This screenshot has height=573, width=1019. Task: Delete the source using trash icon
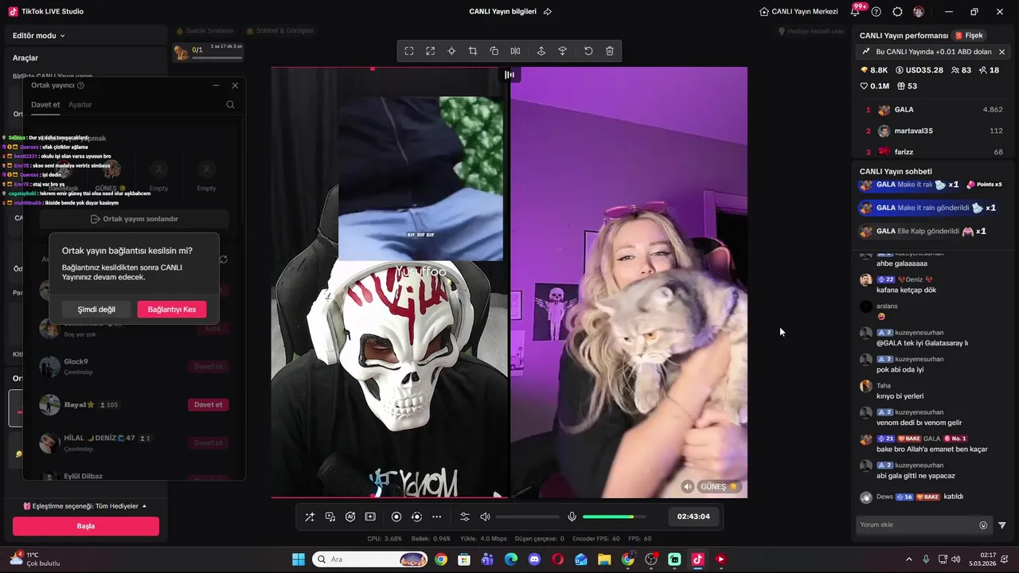point(610,51)
